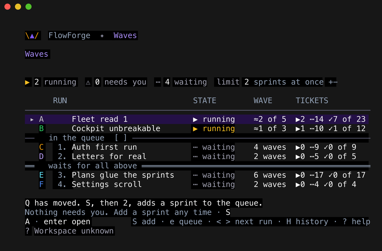Open '? help' from the footer
This screenshot has height=251, width=382.
pos(356,221)
